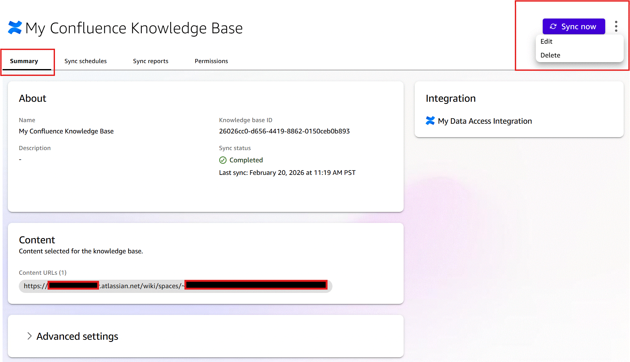Click the Completed sync status text
This screenshot has width=630, height=362.
(246, 160)
